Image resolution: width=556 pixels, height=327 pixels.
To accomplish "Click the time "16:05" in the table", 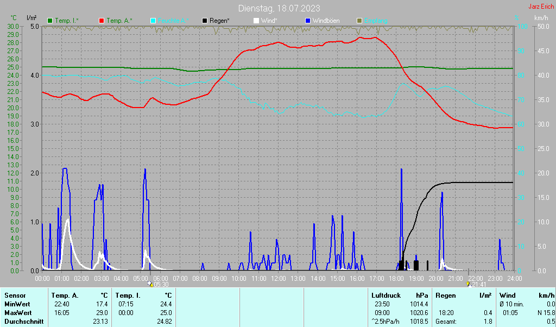I will (x=62, y=313).
